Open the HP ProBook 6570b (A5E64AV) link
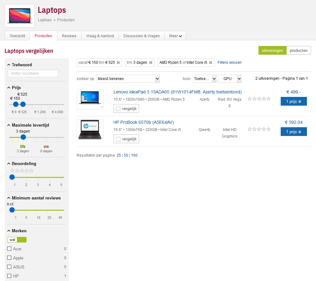The height and width of the screenshot is (281, 316). [143, 122]
